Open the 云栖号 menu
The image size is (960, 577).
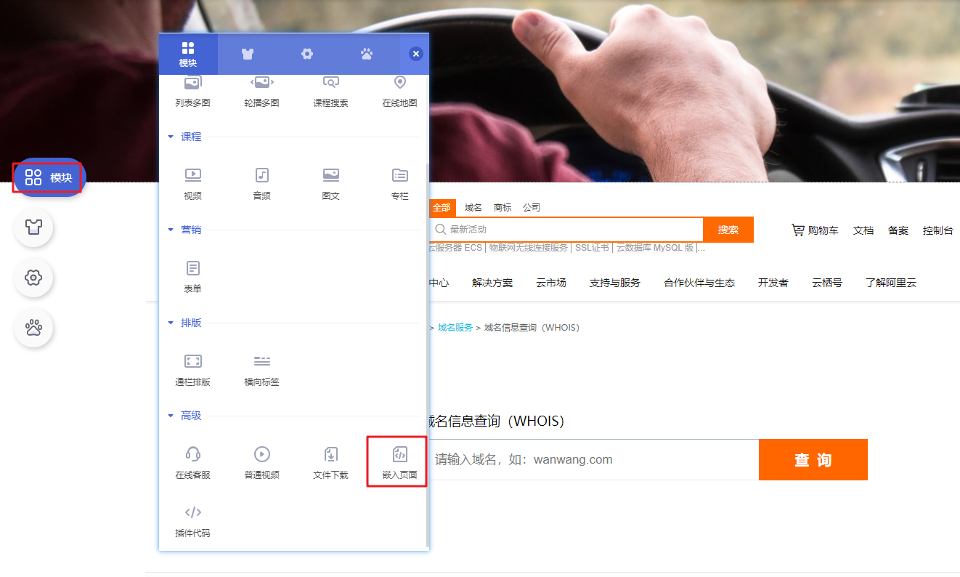tap(827, 283)
